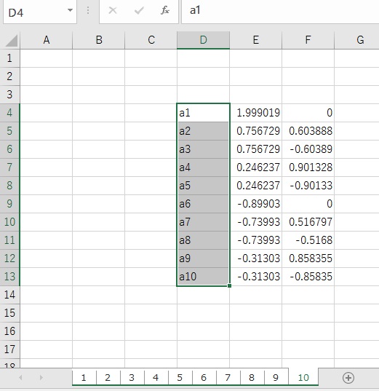This screenshot has height=391, width=379.
Task: Click cell with value 0.901328
Action: coord(308,167)
